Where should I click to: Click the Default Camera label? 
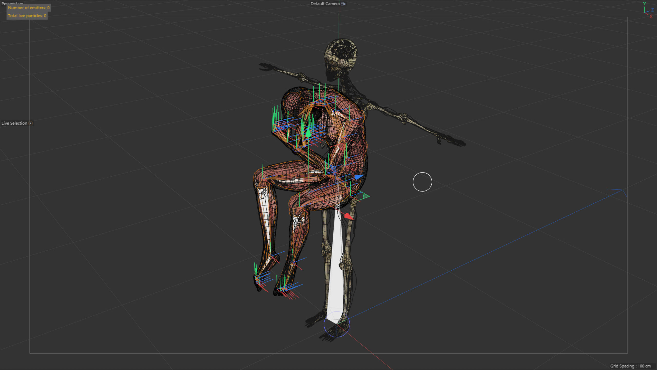pyautogui.click(x=325, y=4)
